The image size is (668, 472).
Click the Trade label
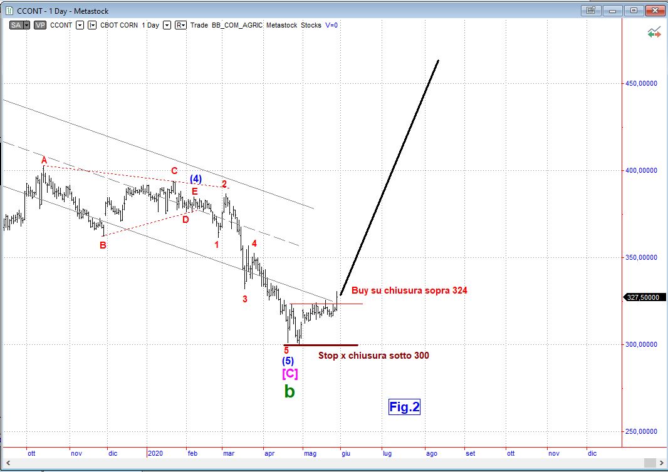[x=199, y=25]
